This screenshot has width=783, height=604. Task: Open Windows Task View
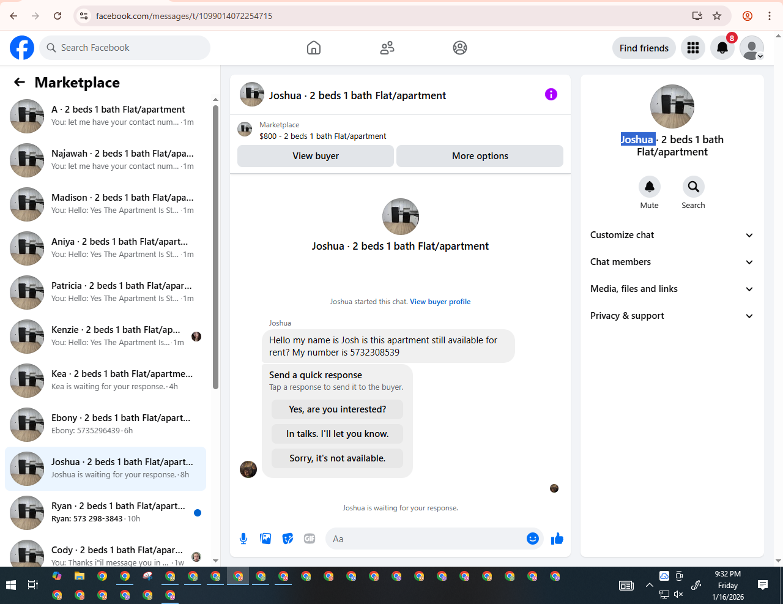33,585
